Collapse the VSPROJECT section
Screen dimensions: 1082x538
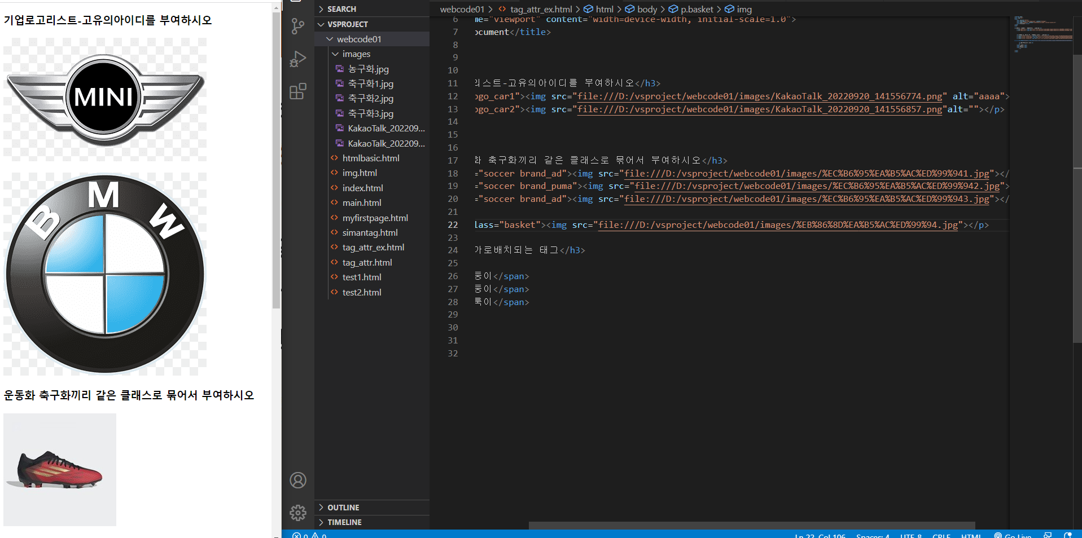point(373,24)
